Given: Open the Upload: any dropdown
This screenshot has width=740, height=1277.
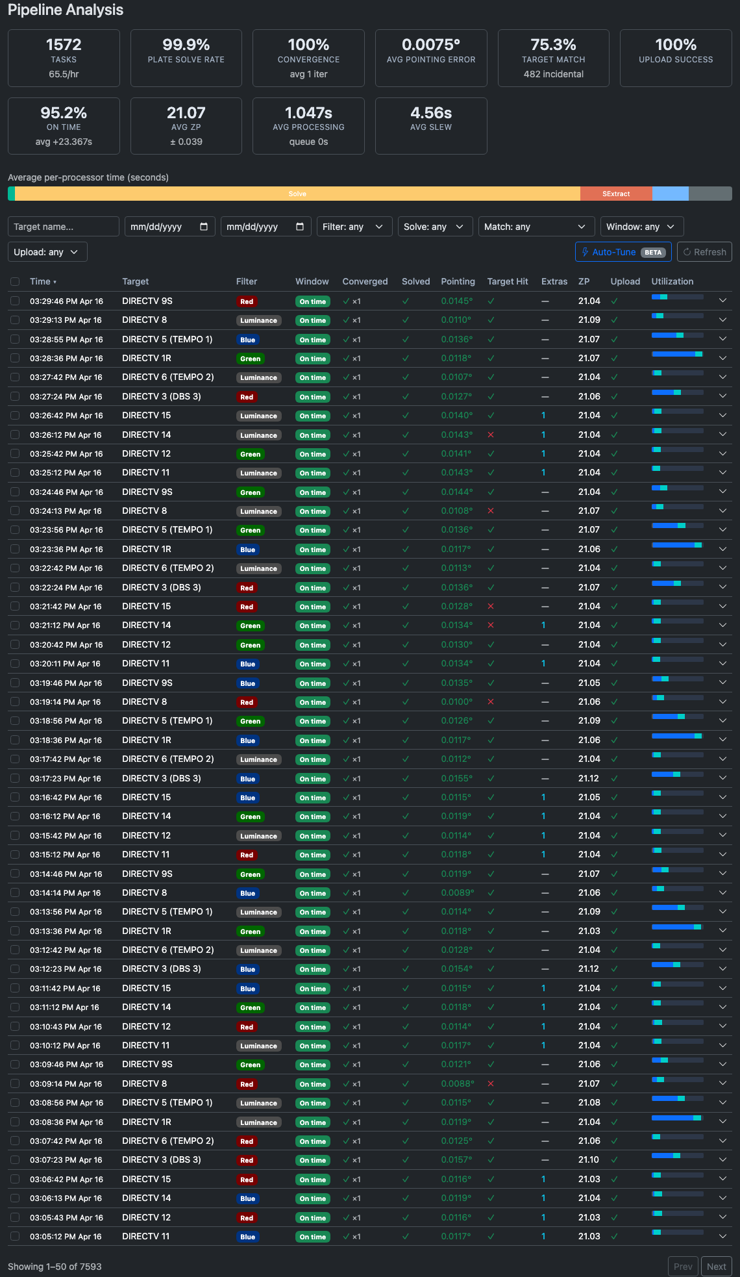Looking at the screenshot, I should click(47, 252).
